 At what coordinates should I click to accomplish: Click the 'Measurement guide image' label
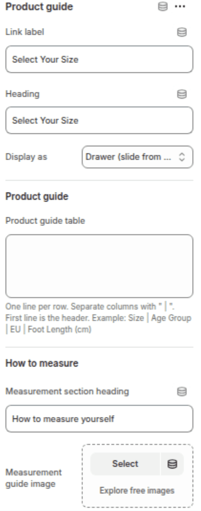point(33,478)
